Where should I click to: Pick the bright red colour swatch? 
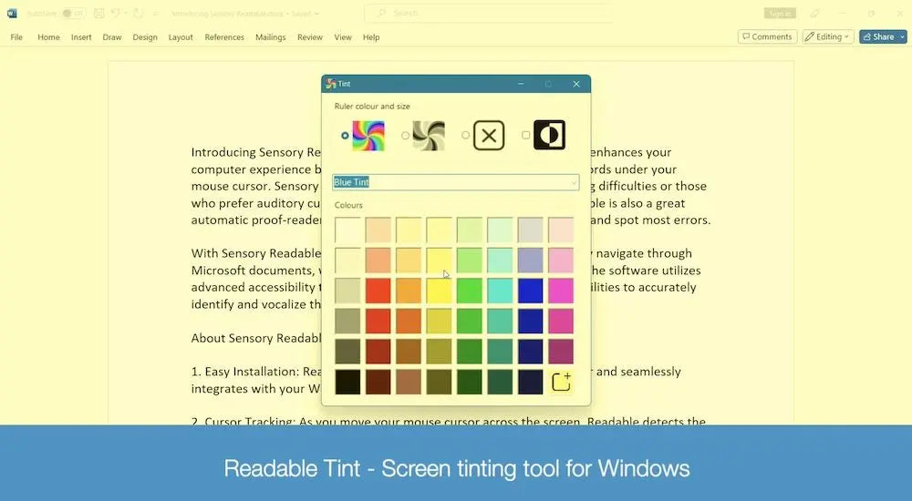pyautogui.click(x=378, y=291)
